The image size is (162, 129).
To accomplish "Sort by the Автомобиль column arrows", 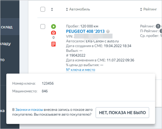I will pos(67,9).
